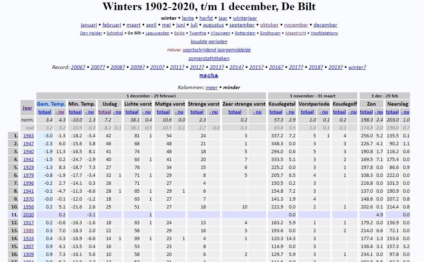Switch station to Vlissingen

click(x=220, y=33)
